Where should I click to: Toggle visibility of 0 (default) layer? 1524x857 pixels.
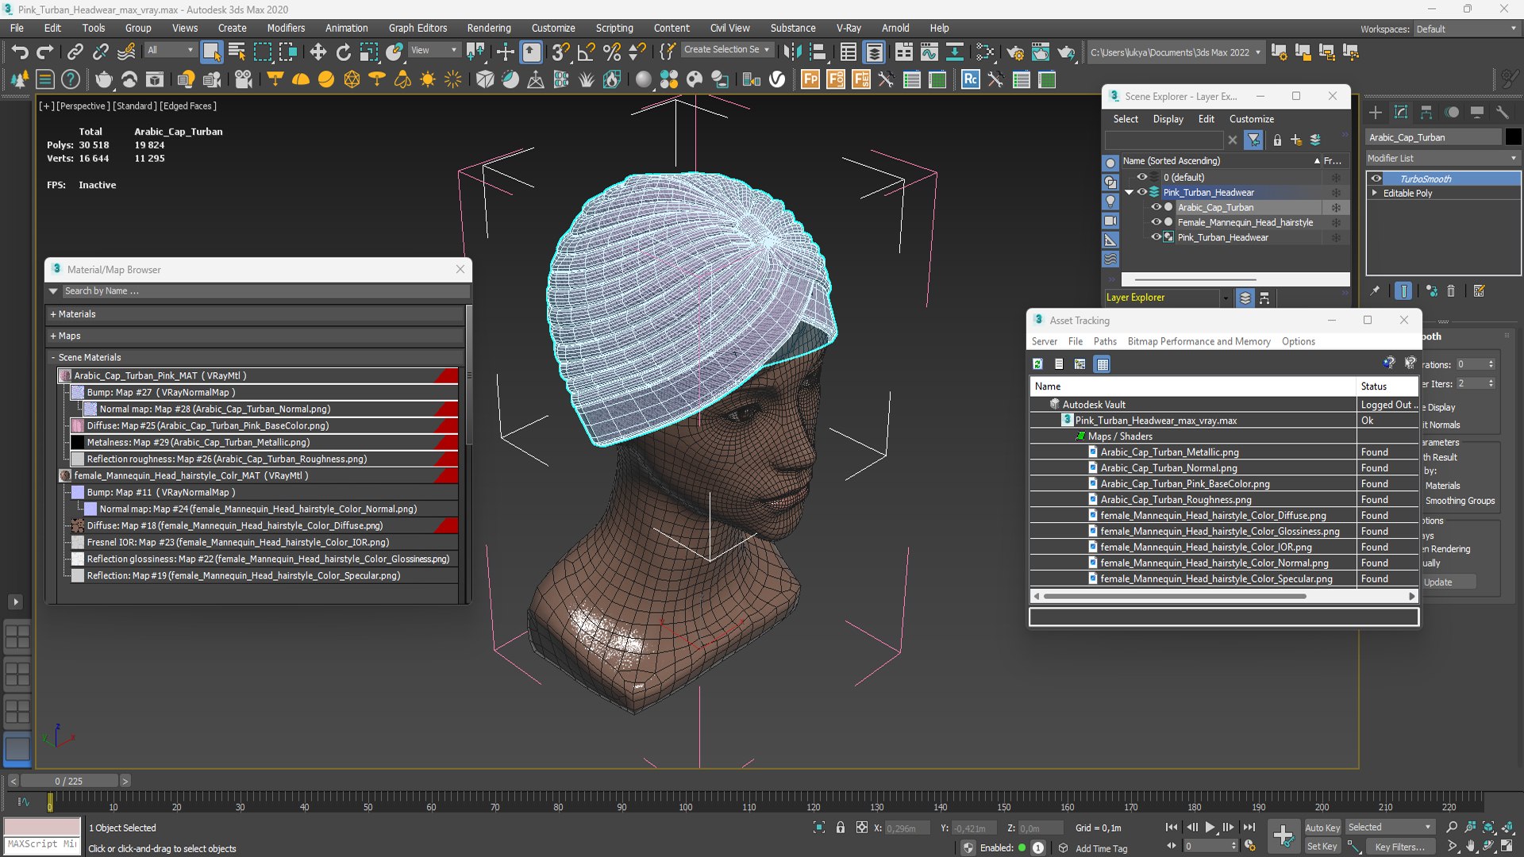click(x=1141, y=177)
